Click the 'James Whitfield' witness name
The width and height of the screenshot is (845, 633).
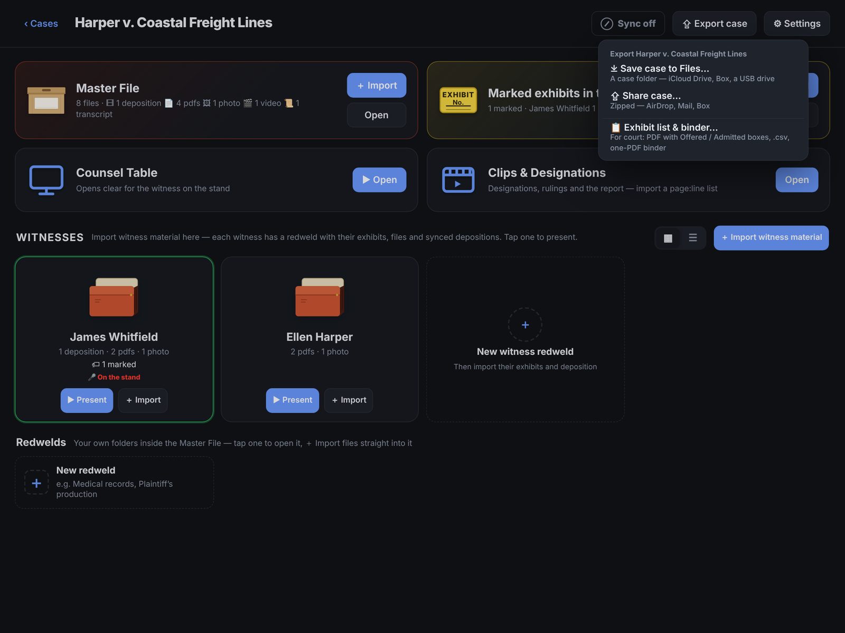pos(114,337)
